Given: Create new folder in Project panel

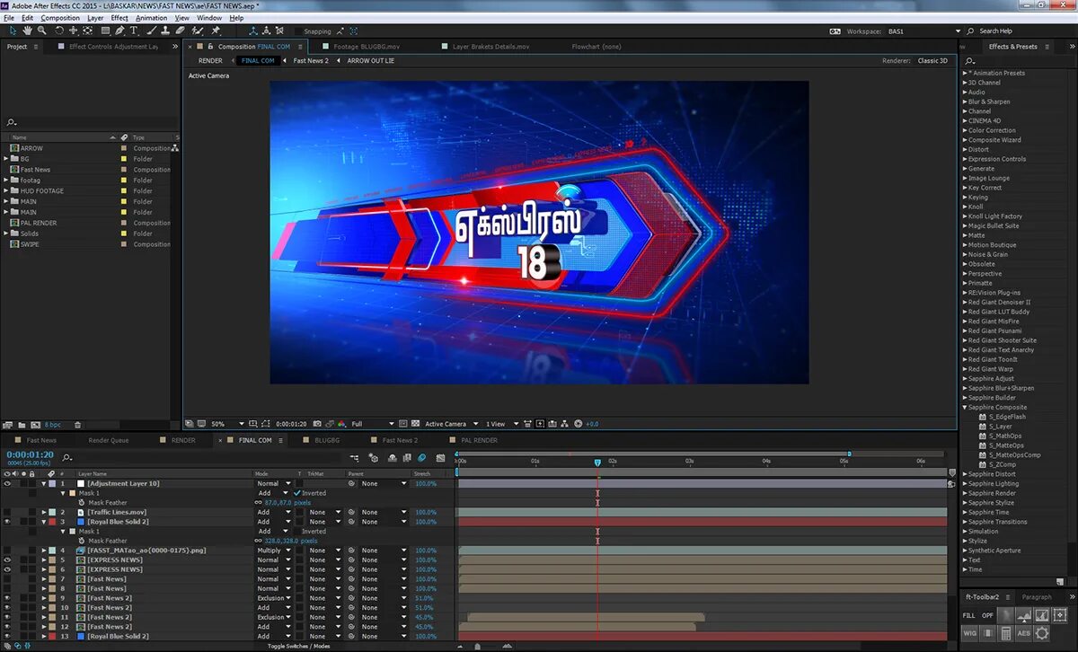Looking at the screenshot, I should pos(22,425).
